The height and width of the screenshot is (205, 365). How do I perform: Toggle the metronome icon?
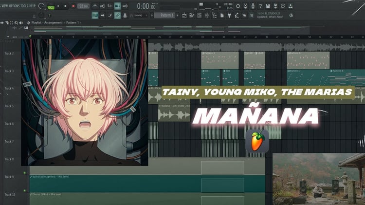[95, 6]
